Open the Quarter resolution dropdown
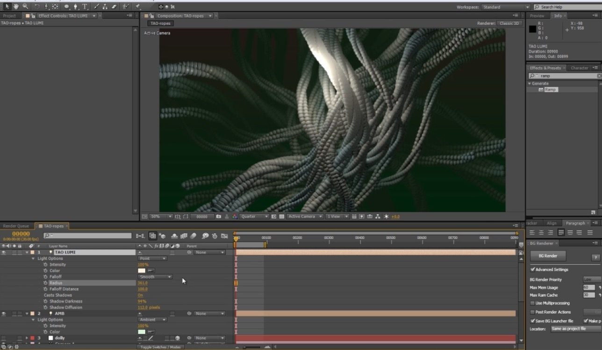 click(x=255, y=217)
